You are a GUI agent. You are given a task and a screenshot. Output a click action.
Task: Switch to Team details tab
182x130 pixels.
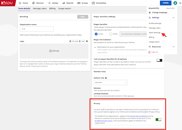24,9
